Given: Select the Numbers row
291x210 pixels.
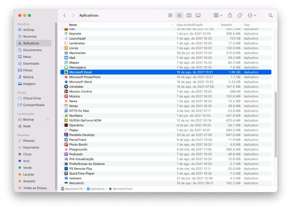Looking at the screenshot, I should pyautogui.click(x=166, y=115).
